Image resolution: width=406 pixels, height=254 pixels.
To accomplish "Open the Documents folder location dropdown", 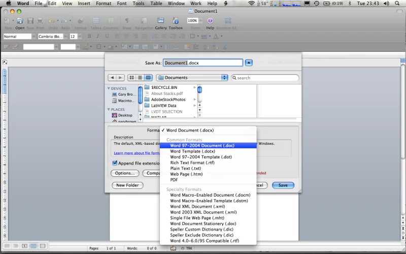I will pyautogui.click(x=192, y=78).
